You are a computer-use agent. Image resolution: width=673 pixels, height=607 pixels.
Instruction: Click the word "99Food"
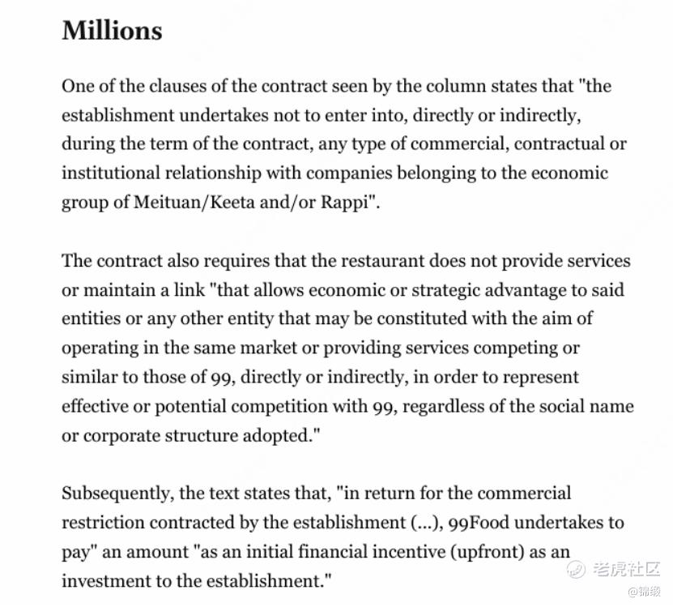(x=479, y=523)
